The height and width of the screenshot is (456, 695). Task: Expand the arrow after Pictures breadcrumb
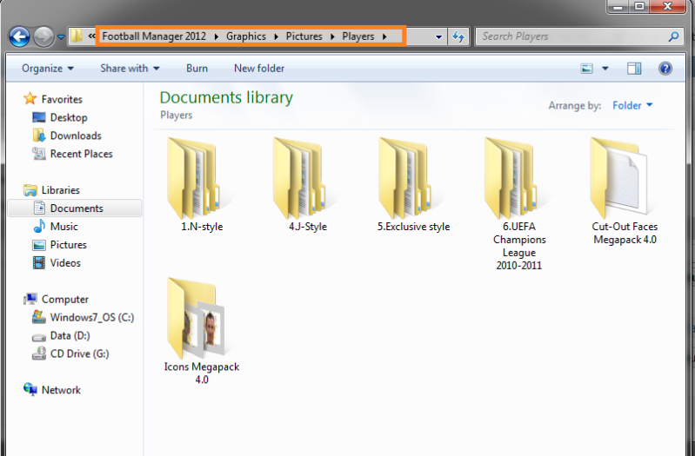[332, 36]
